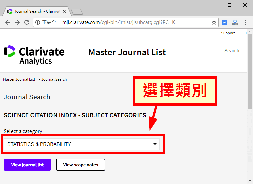Click the Clarivate Analytics logo
The image size is (253, 184).
click(x=34, y=55)
